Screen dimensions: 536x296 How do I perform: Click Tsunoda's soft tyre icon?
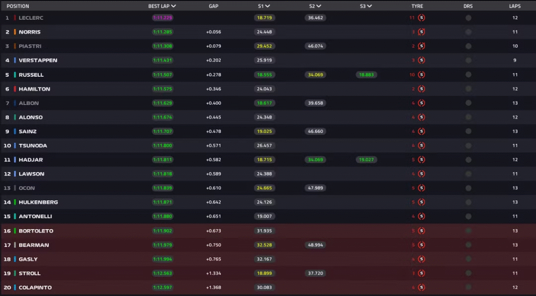421,145
